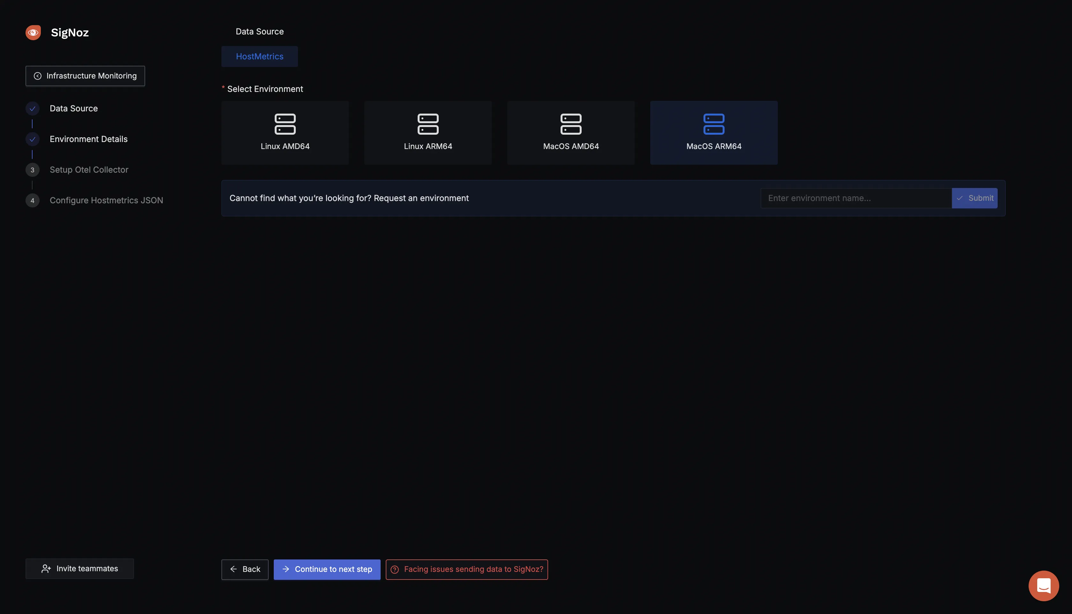Screen dimensions: 1072x614
Task: Open the Setup Otel Collector step
Action: pos(89,170)
